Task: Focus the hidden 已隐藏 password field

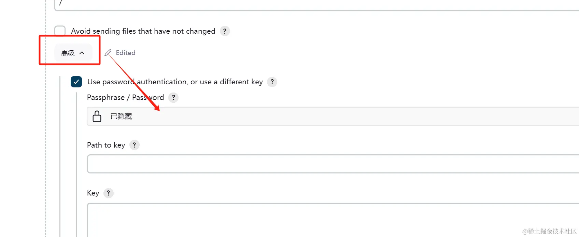Action: coord(333,116)
